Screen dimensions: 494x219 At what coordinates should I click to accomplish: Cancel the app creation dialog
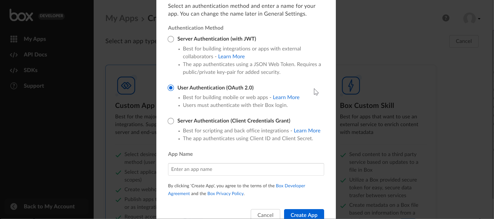click(x=265, y=215)
